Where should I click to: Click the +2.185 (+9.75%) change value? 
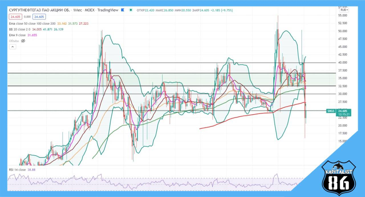click(x=221, y=10)
